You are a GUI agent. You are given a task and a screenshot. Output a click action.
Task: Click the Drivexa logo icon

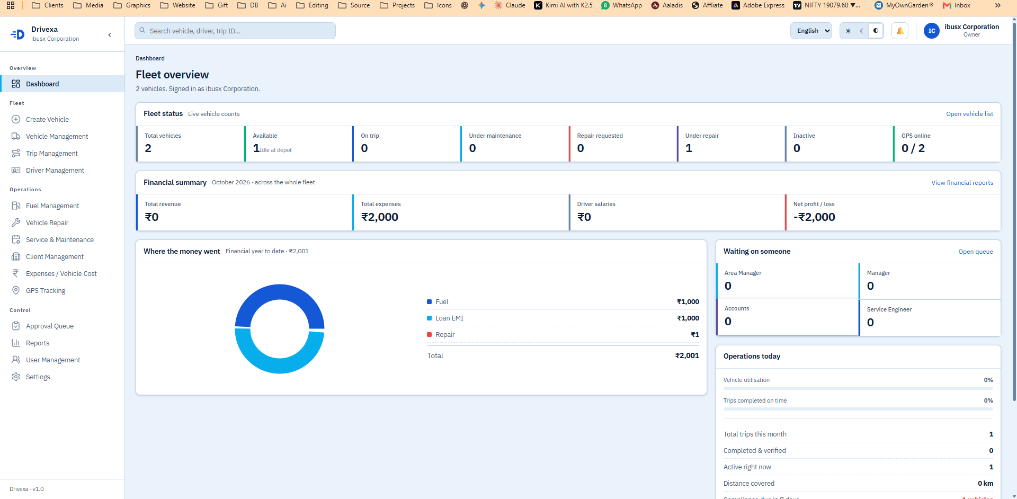click(x=17, y=34)
